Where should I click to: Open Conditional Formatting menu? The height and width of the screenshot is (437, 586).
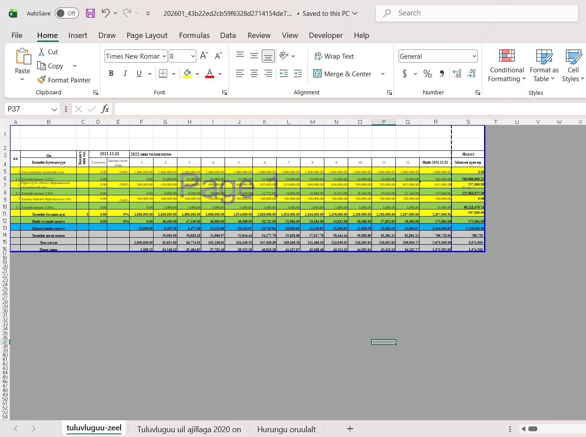coord(507,66)
